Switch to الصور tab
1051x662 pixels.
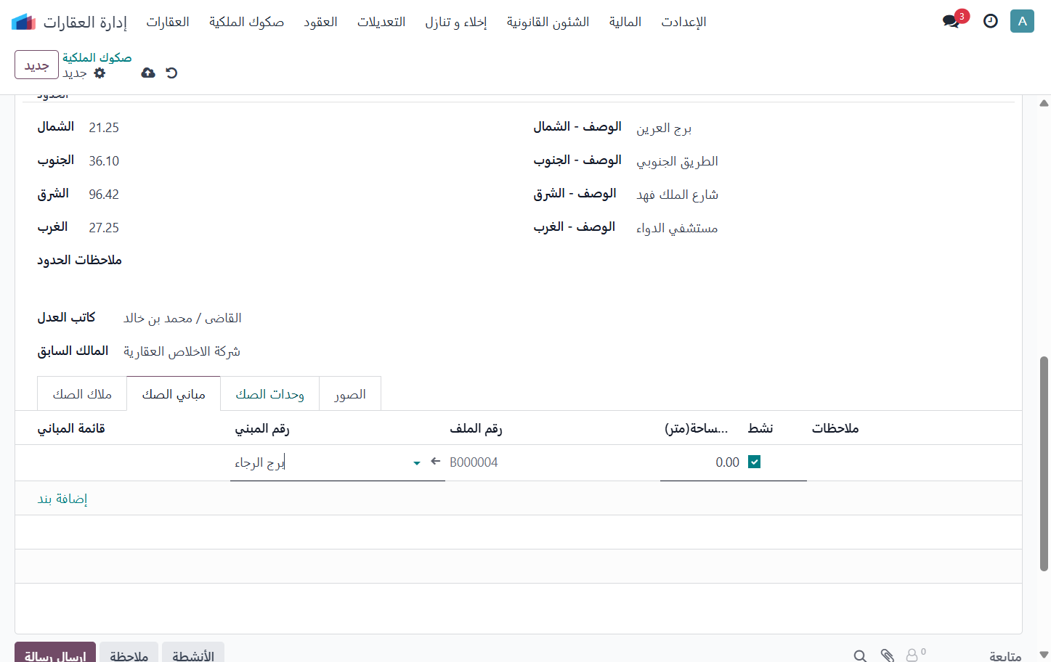[350, 393]
